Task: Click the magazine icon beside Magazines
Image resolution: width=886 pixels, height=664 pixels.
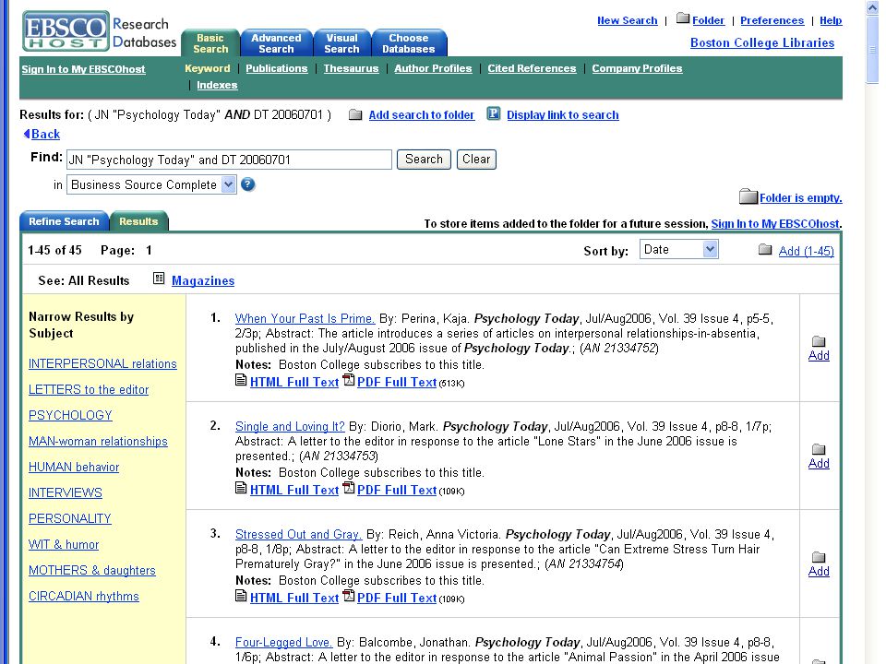Action: 159,279
